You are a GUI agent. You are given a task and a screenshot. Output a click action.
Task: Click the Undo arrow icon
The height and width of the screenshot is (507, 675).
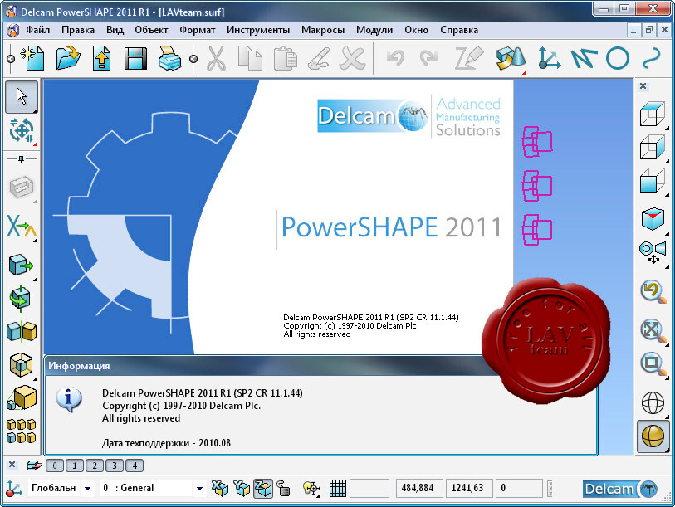395,58
